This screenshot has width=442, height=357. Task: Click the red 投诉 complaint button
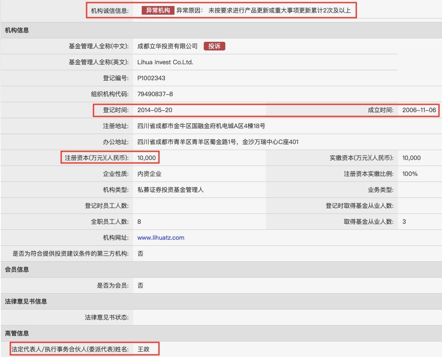(214, 46)
